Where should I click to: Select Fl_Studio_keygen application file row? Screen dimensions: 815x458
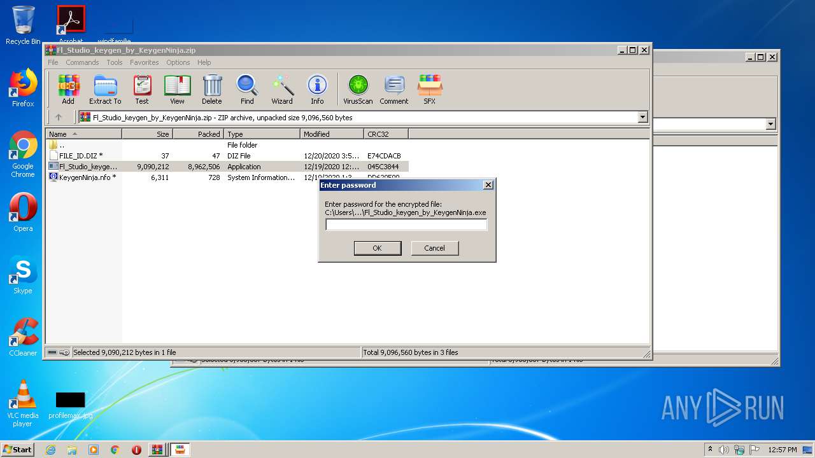[x=227, y=167]
